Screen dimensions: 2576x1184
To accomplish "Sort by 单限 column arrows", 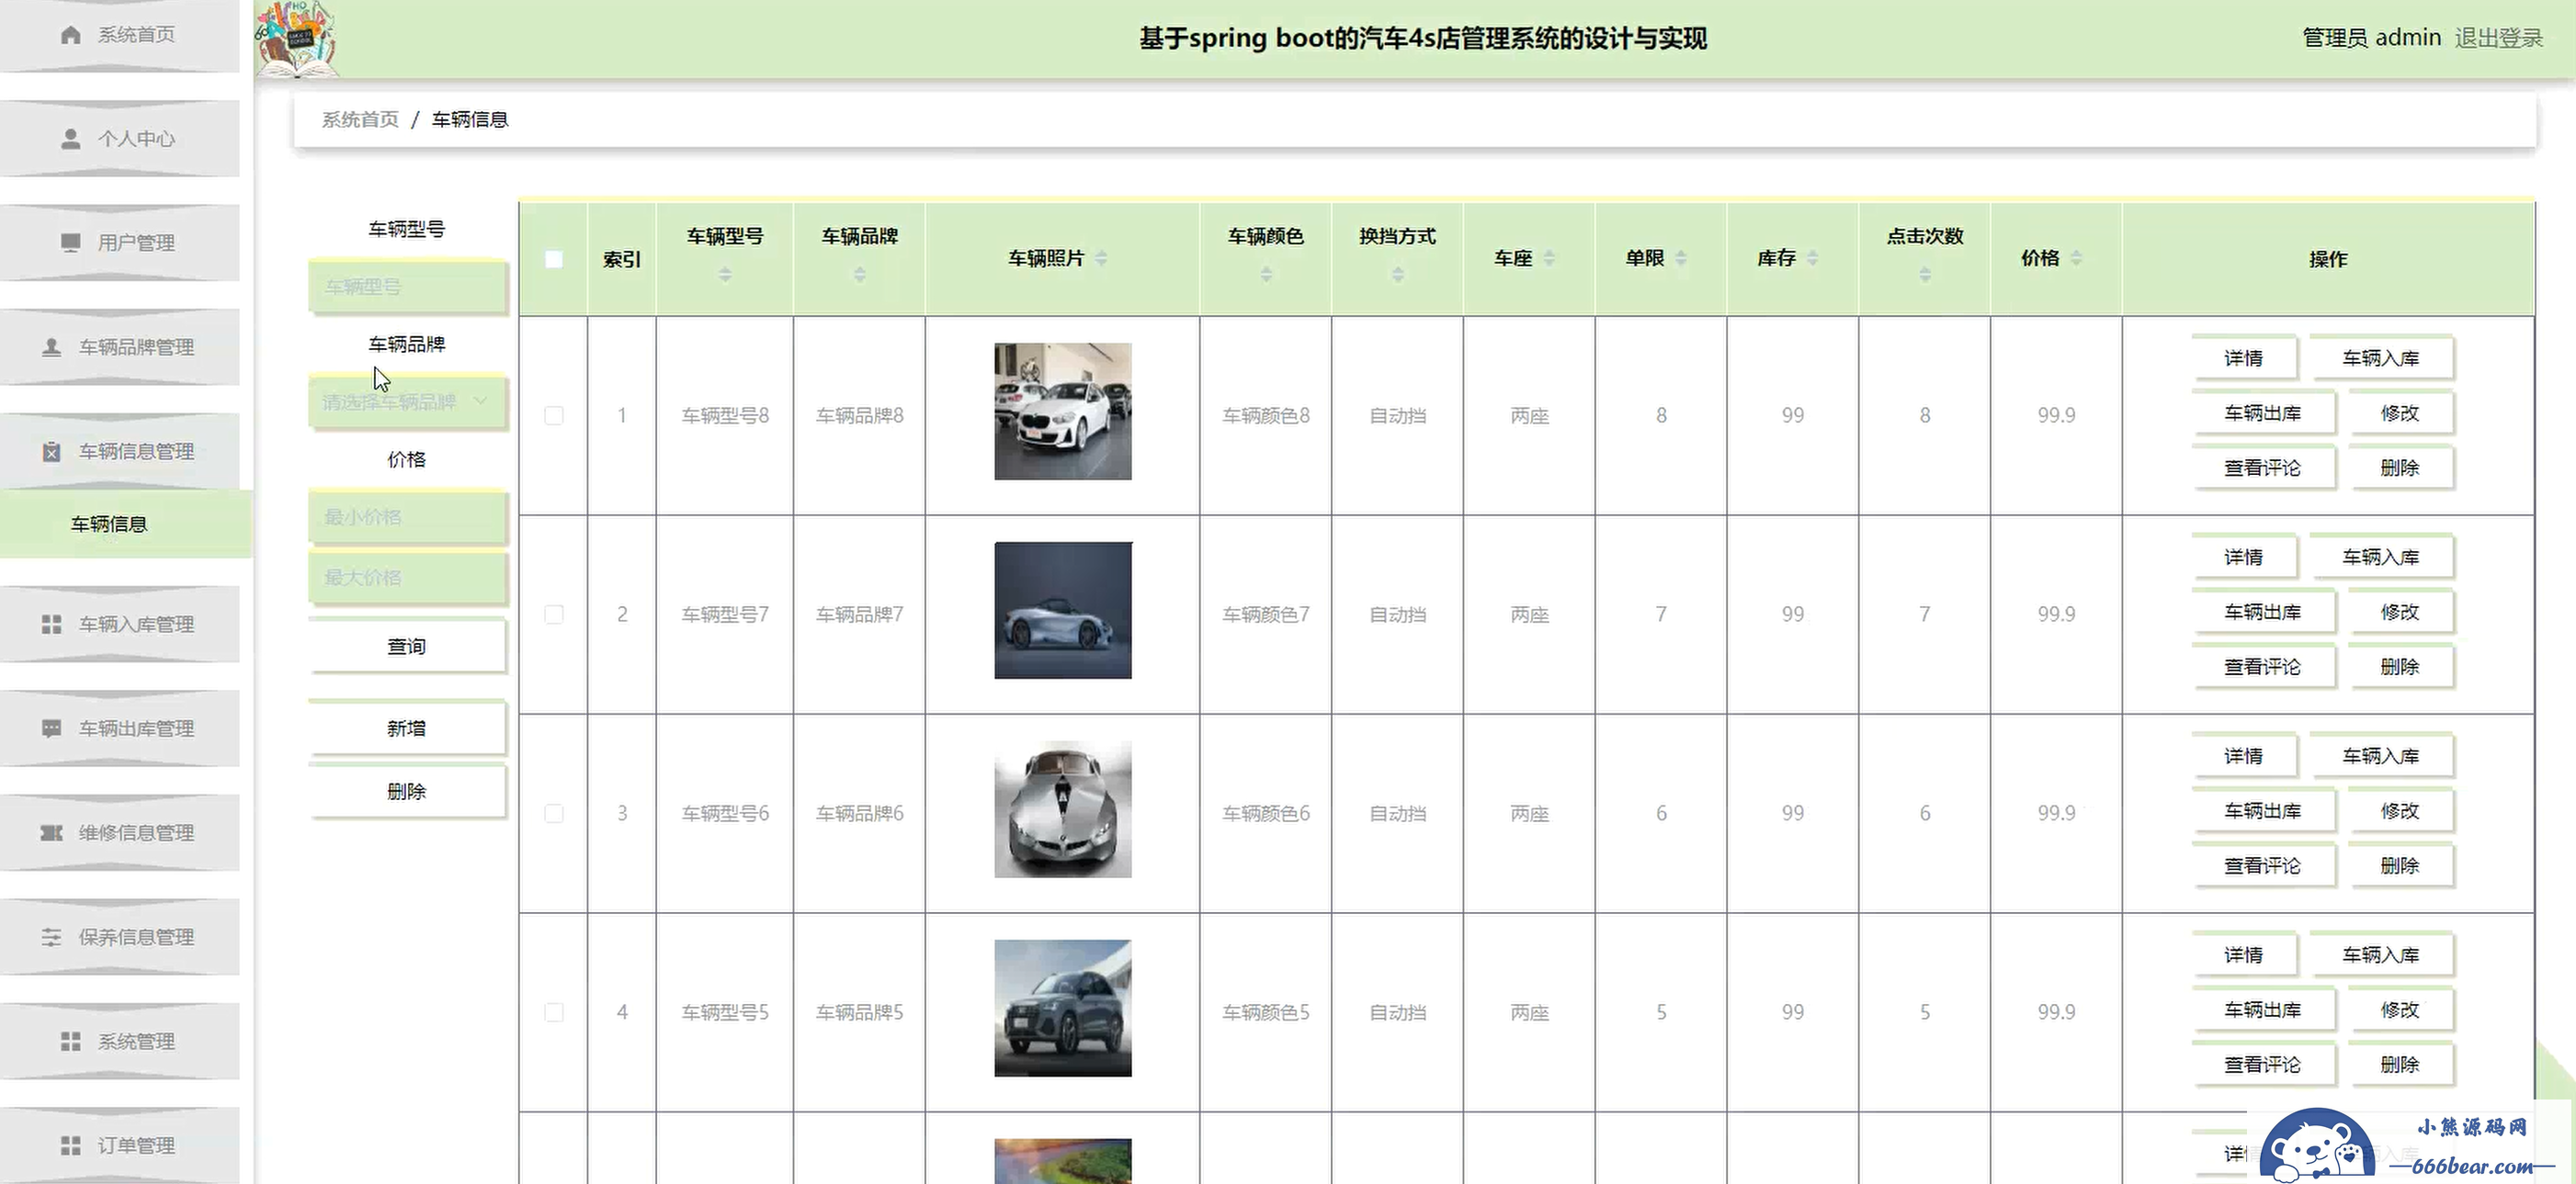I will [1681, 258].
